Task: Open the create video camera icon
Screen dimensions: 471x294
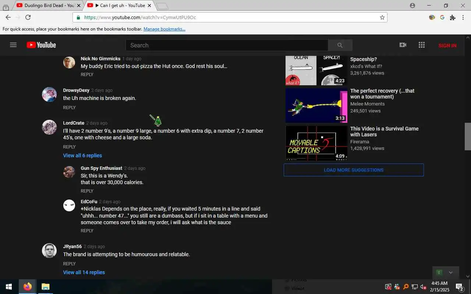Action: 403,45
